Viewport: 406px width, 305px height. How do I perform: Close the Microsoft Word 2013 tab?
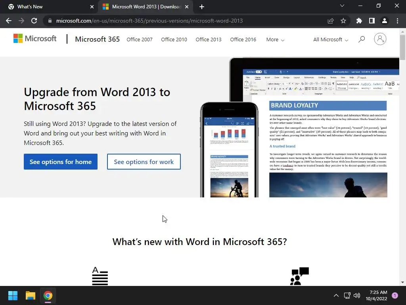tap(187, 7)
